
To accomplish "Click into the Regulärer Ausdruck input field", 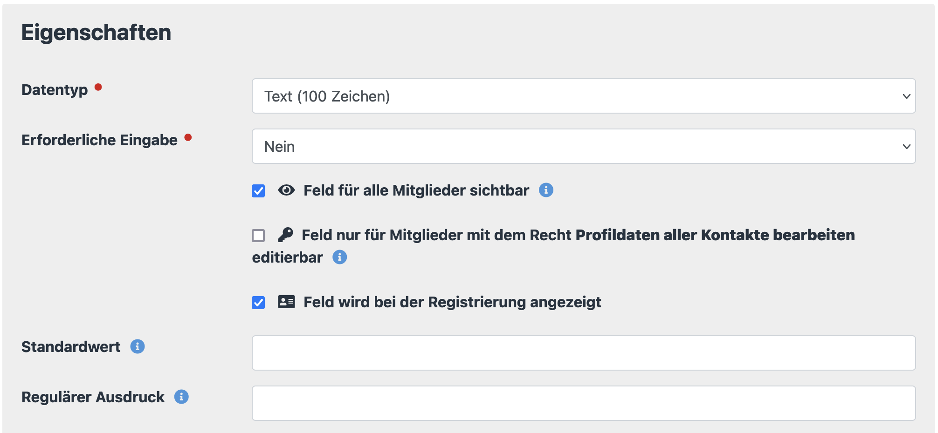I will 583,403.
